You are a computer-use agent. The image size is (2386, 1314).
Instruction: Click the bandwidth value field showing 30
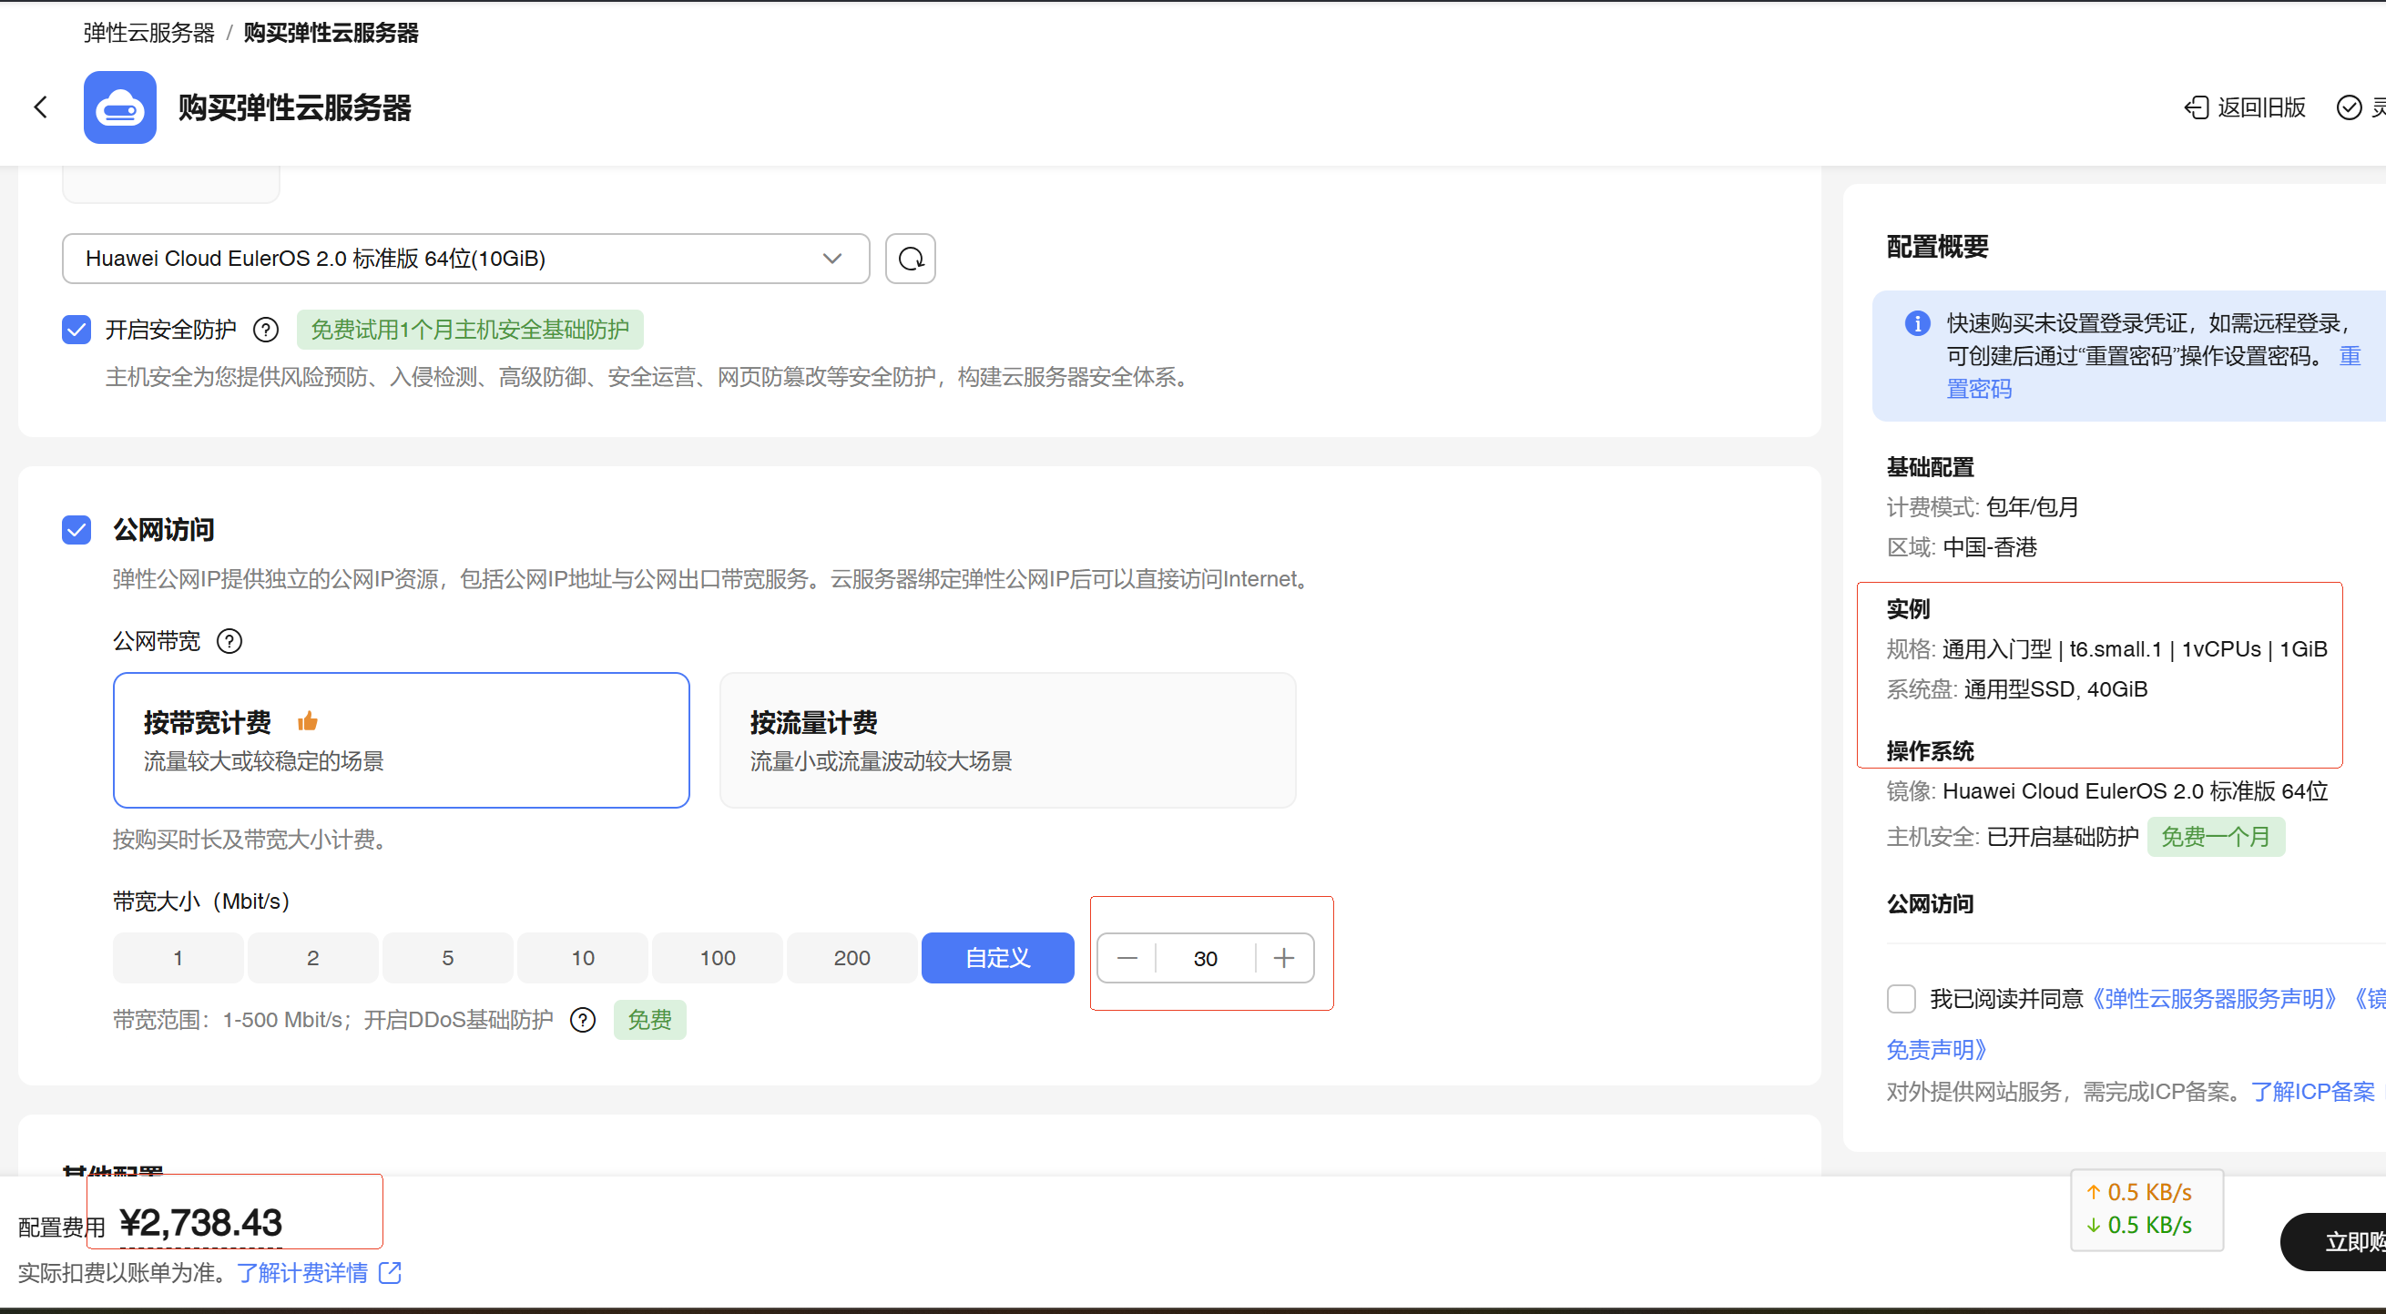pos(1205,957)
